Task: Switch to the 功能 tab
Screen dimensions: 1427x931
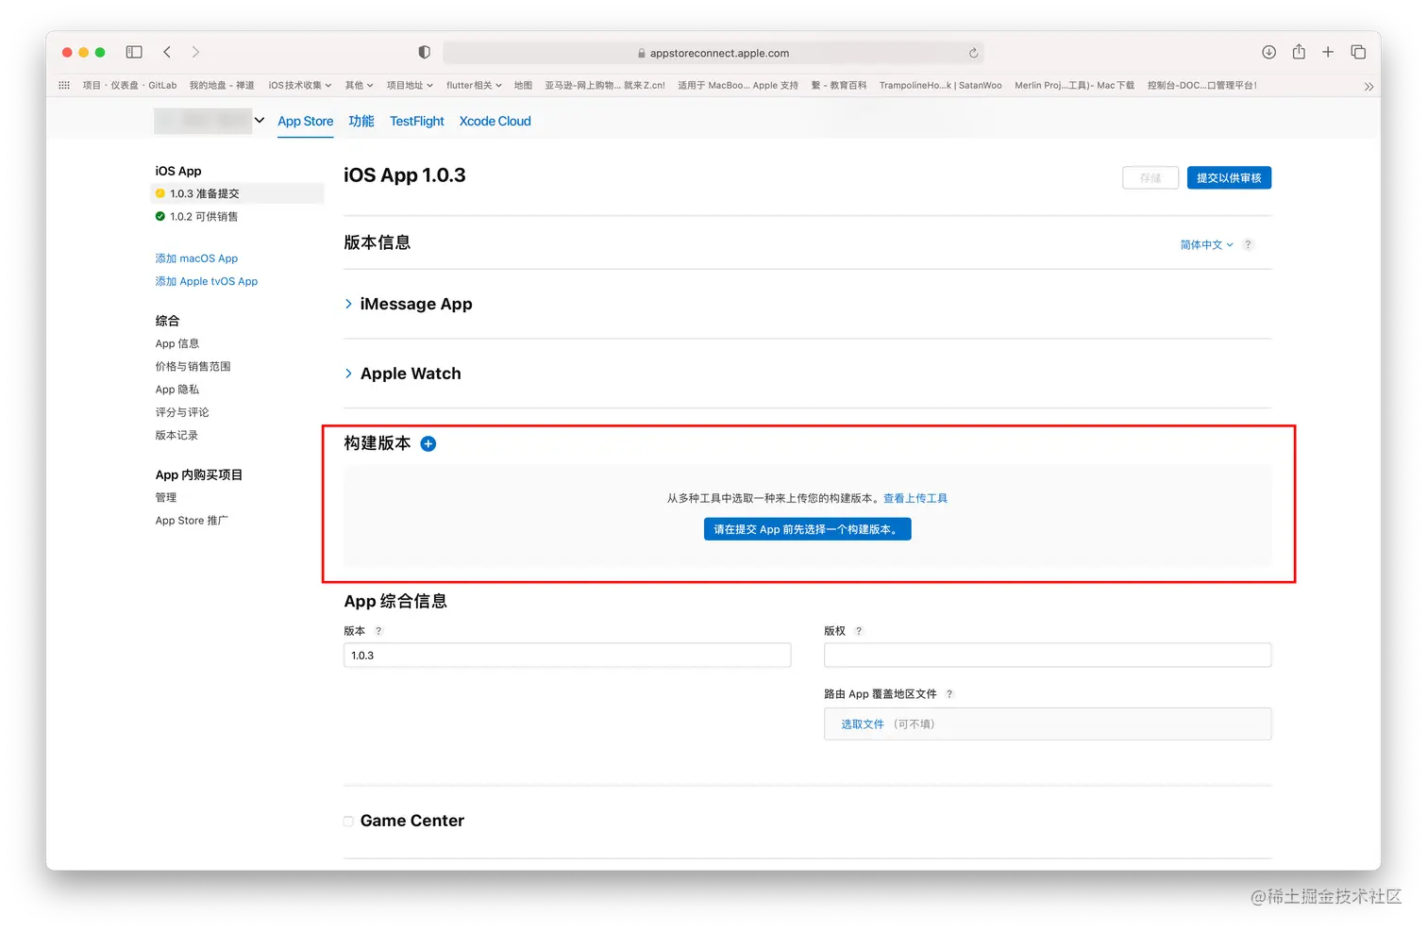Action: (x=361, y=121)
